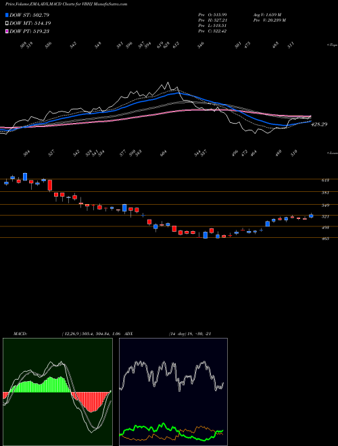
Task: Click the previous low value 'L: 513.51'
Action: tap(218, 26)
